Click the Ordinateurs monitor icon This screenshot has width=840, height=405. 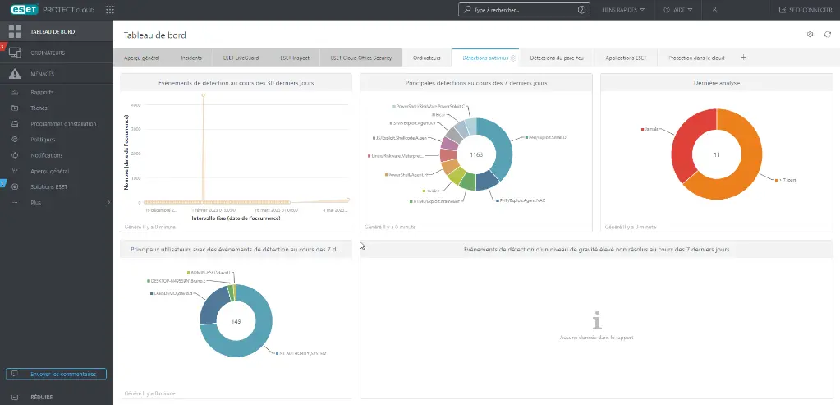pos(15,53)
